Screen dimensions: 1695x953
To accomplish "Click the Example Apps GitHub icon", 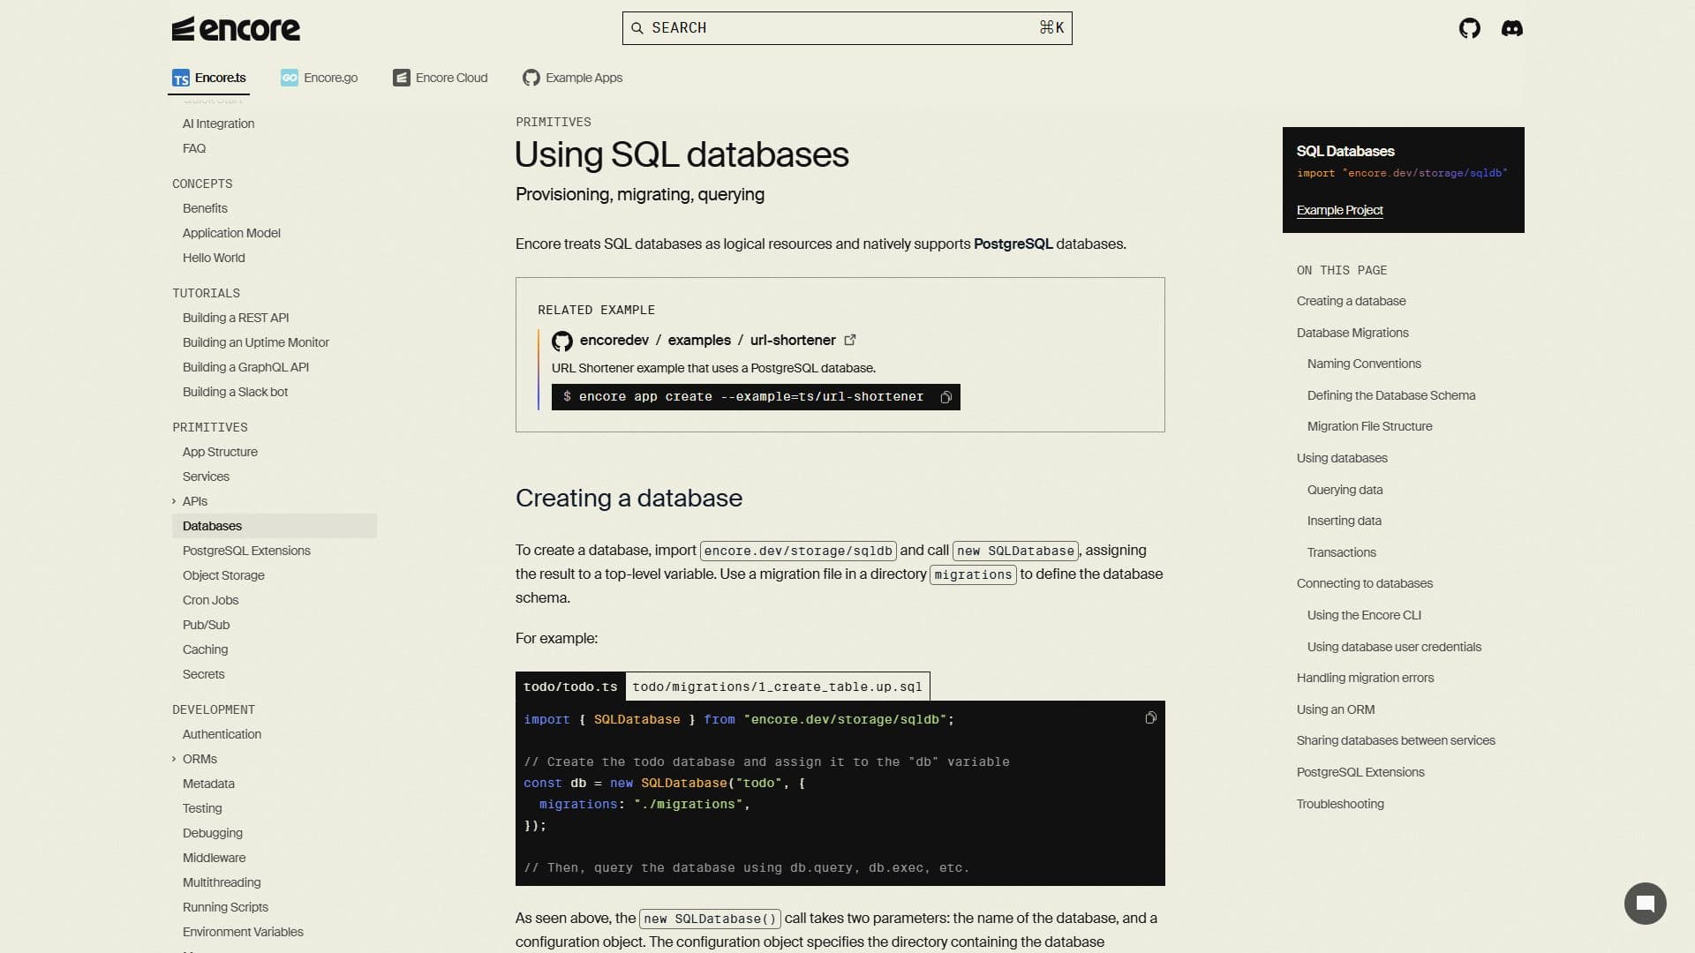I will (531, 78).
